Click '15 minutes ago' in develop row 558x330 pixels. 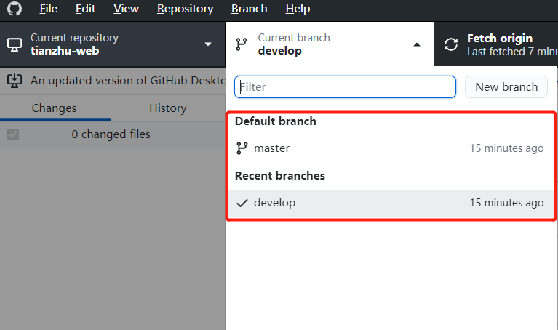coord(506,203)
